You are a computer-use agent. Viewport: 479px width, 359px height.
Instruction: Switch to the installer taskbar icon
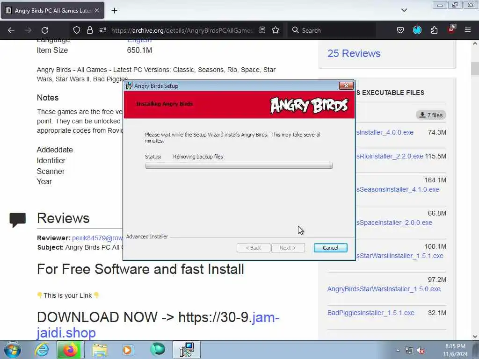tap(187, 350)
